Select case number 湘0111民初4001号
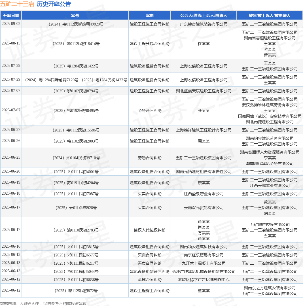Screen dimensions: 303x306 coord(76,172)
